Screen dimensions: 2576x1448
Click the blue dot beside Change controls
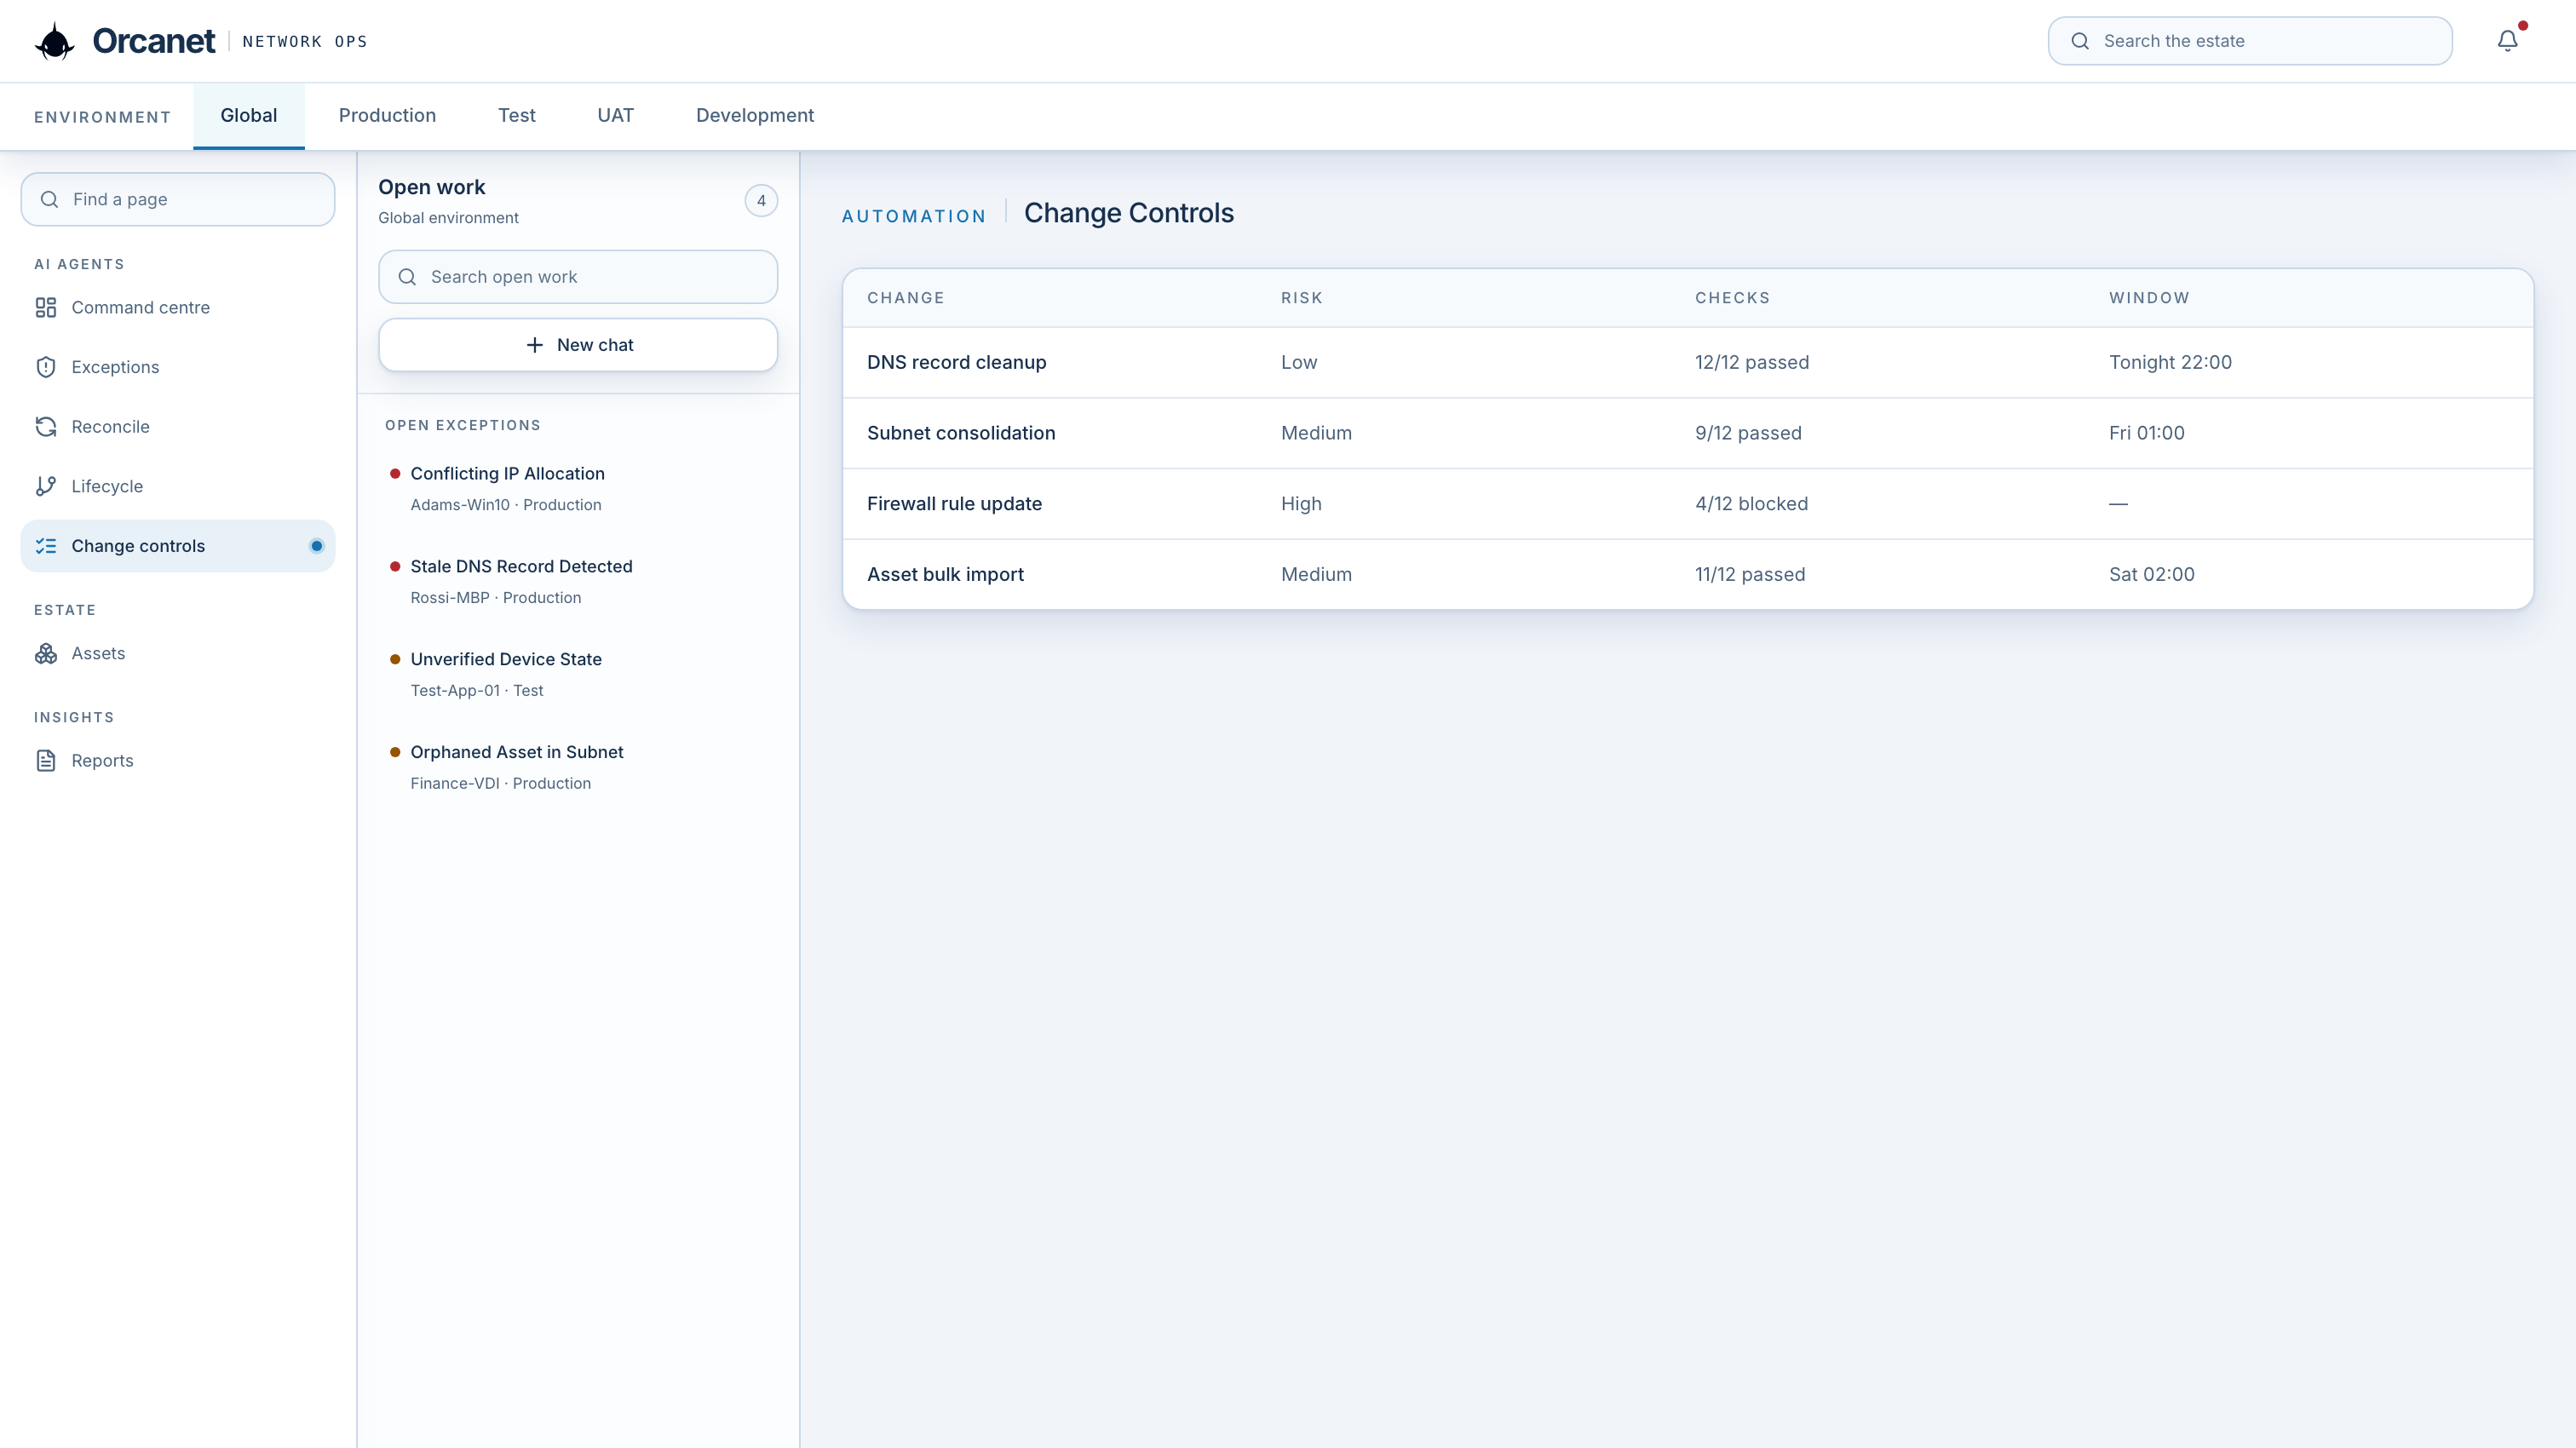tap(316, 546)
